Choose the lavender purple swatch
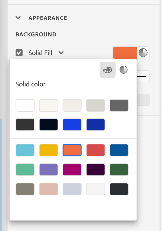Viewport: 162px width, 231px height. 49,170
